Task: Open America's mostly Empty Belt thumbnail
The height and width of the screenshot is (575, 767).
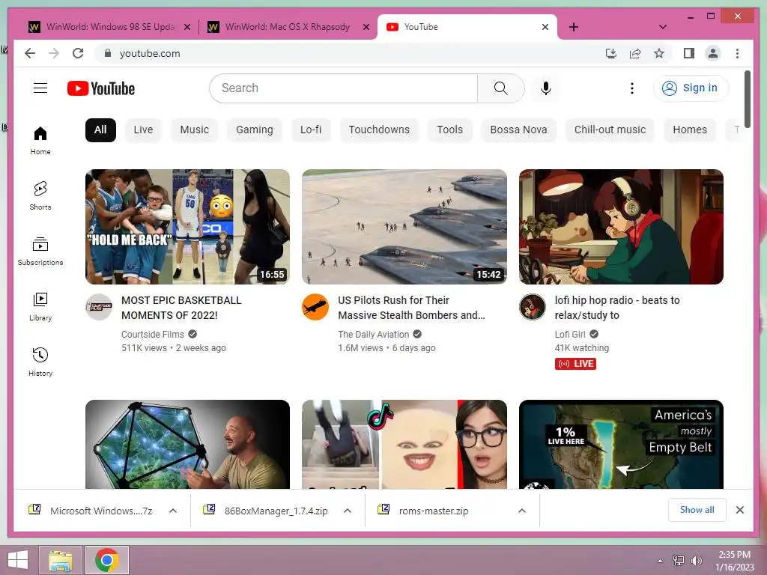Action: point(621,444)
